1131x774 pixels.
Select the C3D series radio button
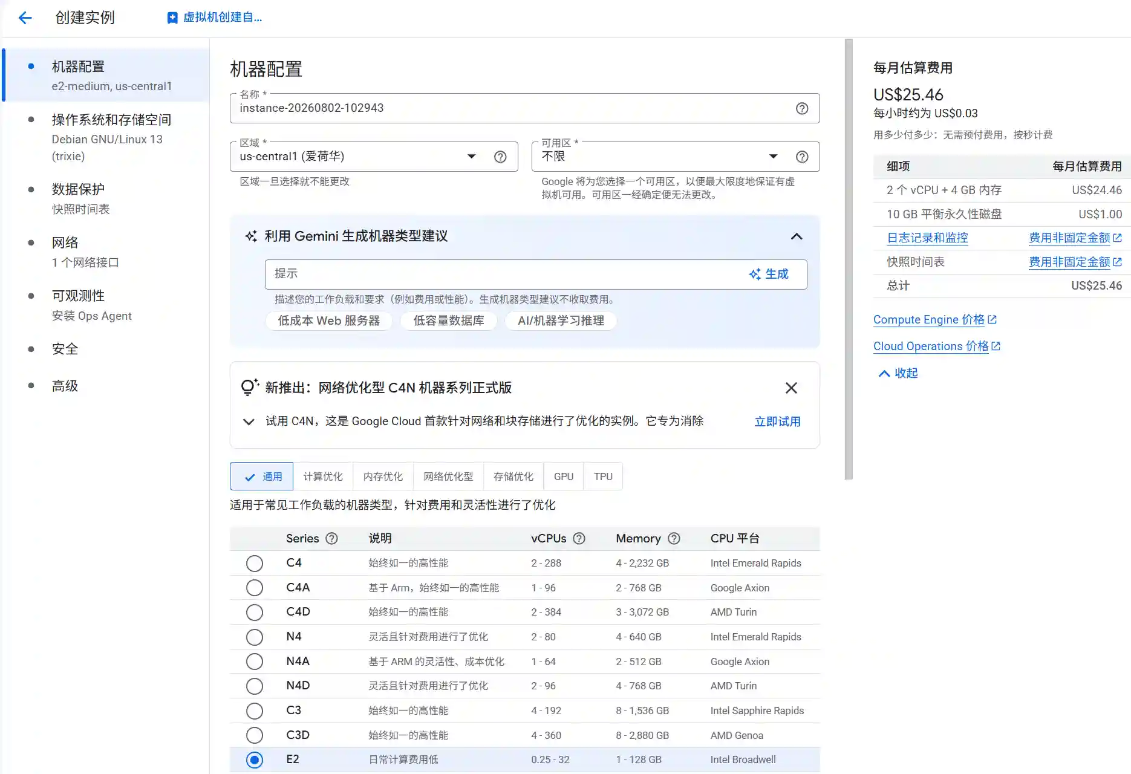tap(255, 735)
